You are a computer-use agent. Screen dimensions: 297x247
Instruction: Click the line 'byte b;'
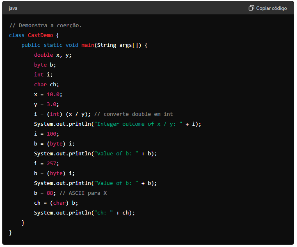45,65
